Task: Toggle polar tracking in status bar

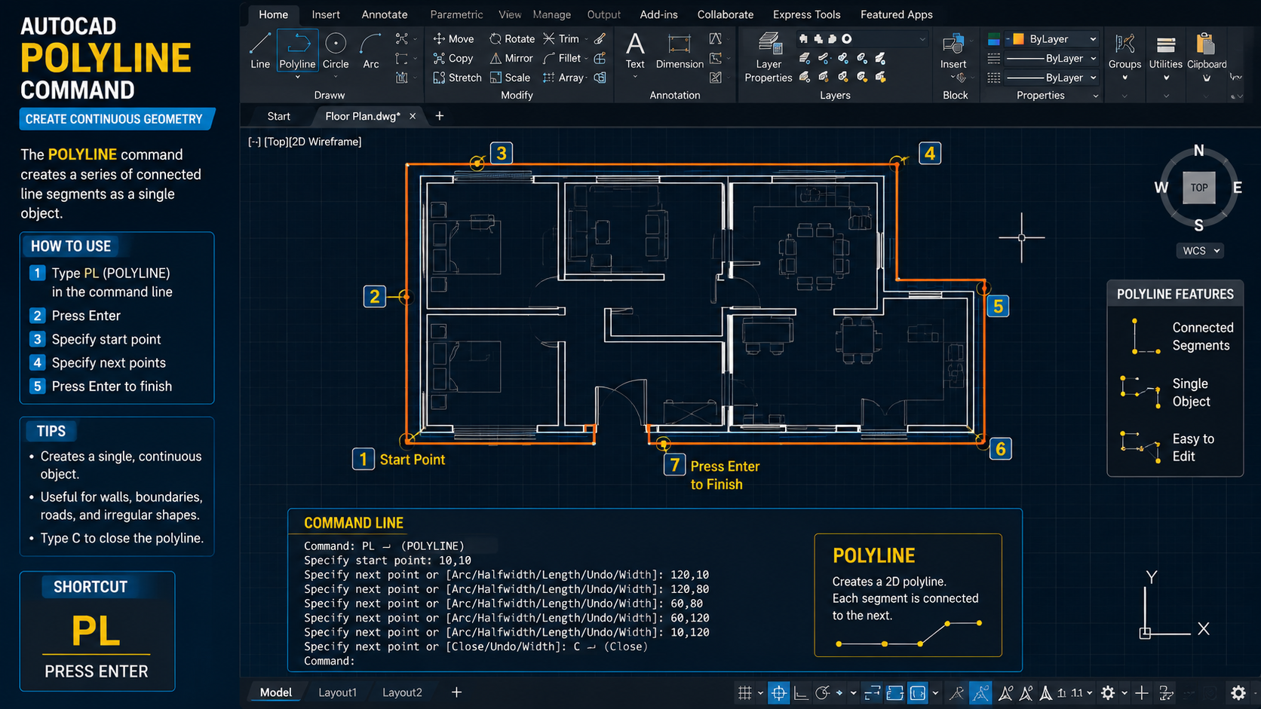Action: 823,692
